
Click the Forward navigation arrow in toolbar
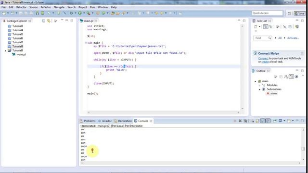(170, 13)
